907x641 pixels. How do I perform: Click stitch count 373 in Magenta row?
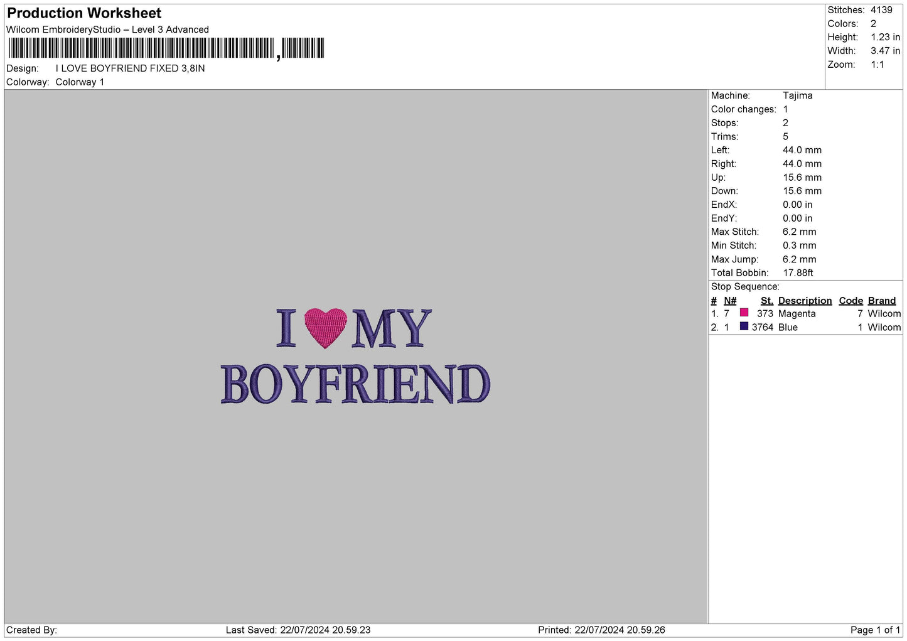(x=765, y=314)
